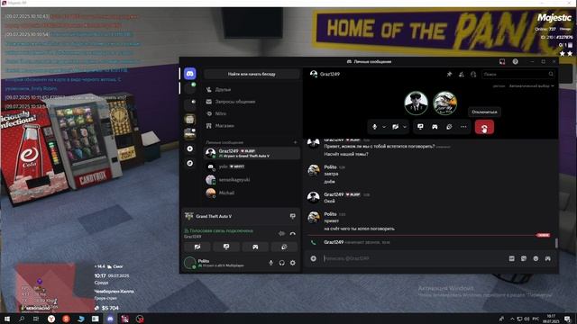Turn on camera in the sidebar voice panel

[x=197, y=247]
